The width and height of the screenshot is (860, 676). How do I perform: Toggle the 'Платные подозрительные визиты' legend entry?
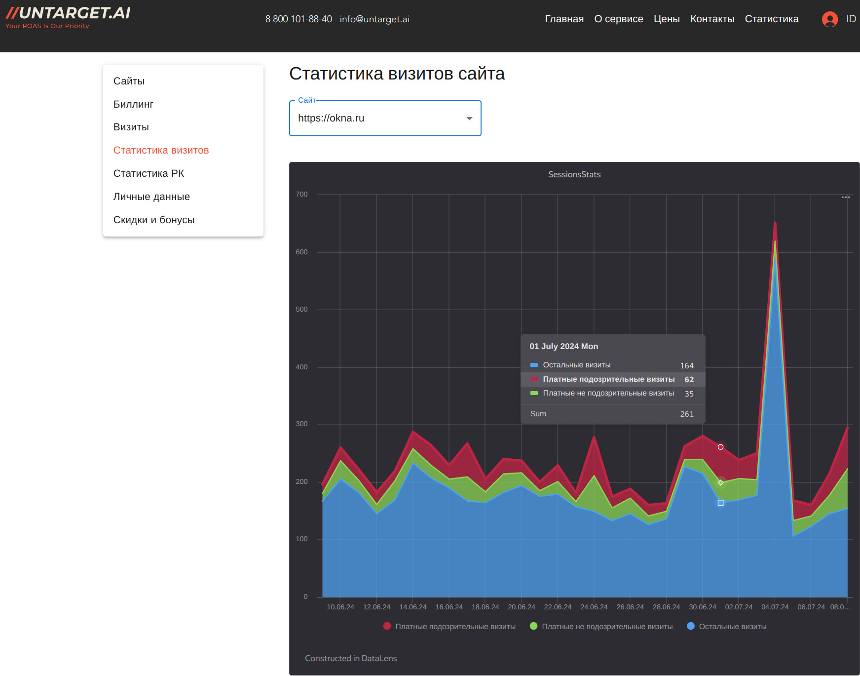[x=456, y=626]
